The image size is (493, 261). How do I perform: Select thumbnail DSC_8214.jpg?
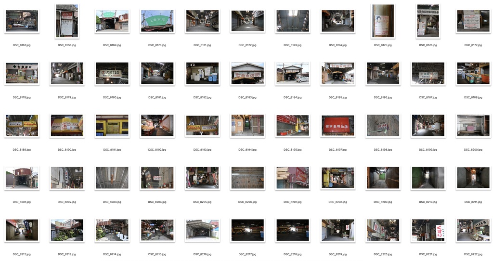click(112, 230)
